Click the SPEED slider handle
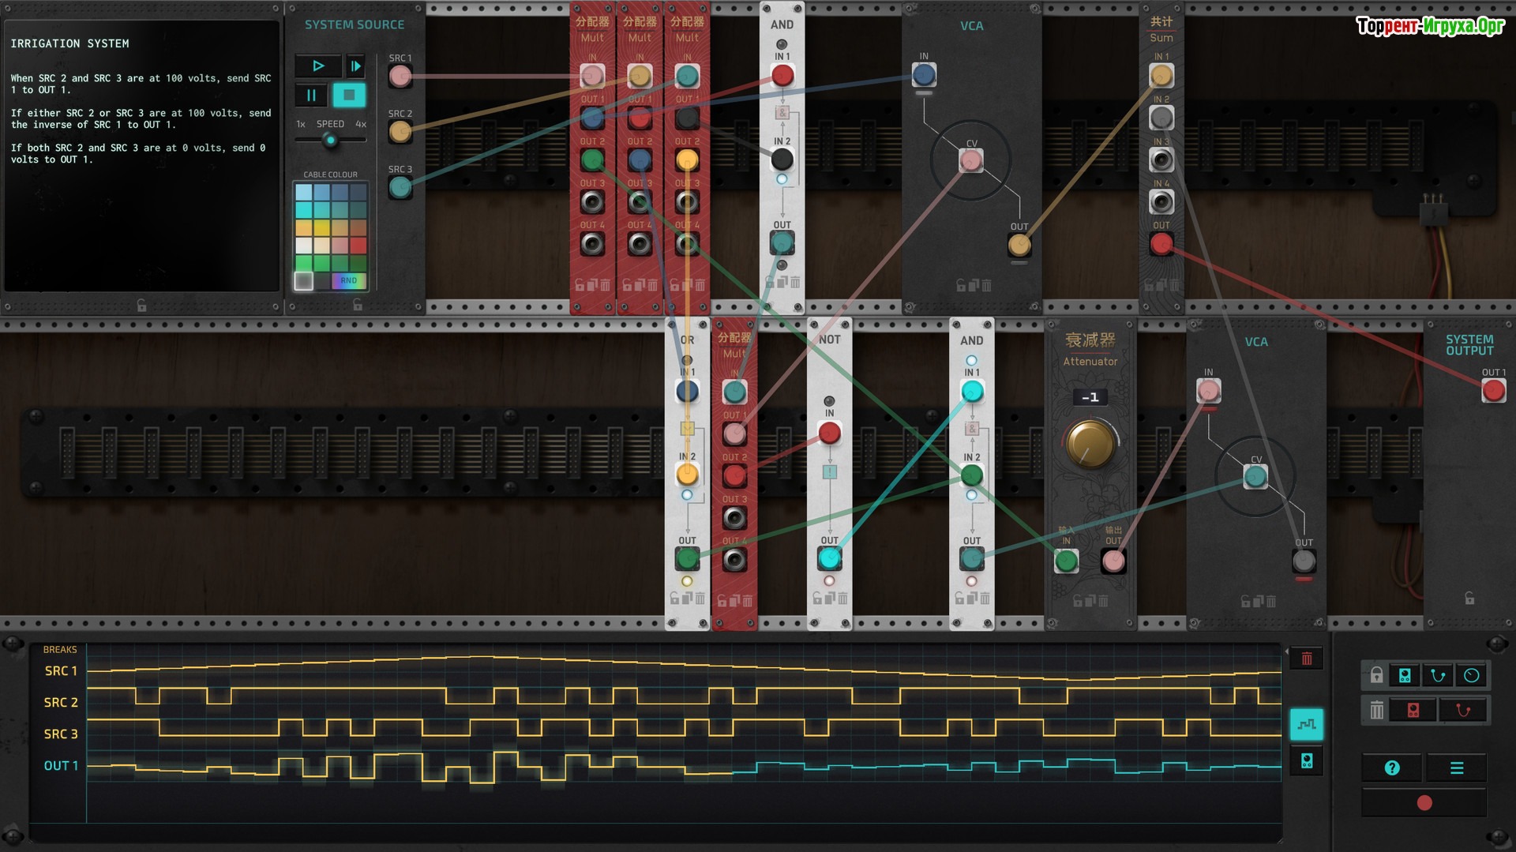 tap(330, 141)
